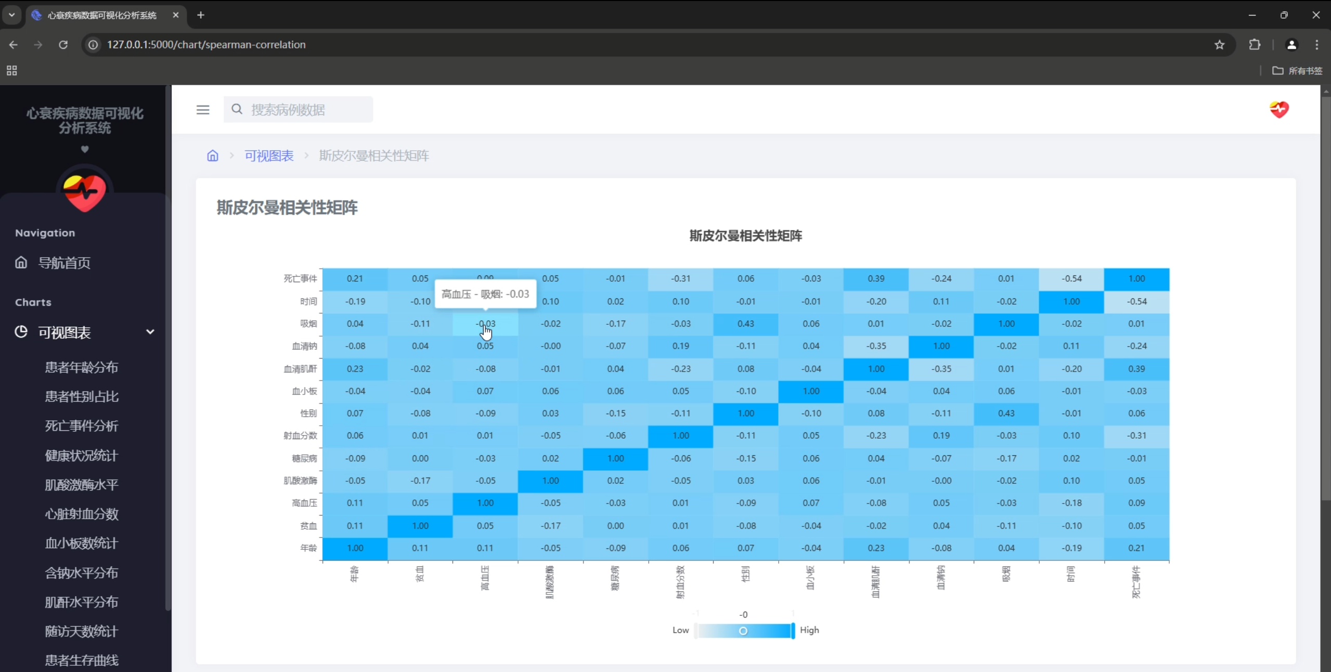Open 患者性别占比 chart
Image resolution: width=1331 pixels, height=672 pixels.
(x=82, y=397)
